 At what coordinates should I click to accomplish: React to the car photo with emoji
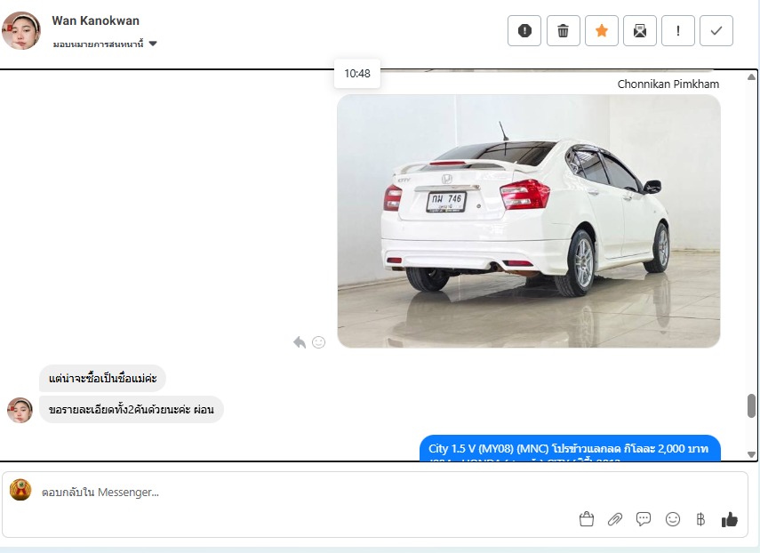(x=318, y=342)
